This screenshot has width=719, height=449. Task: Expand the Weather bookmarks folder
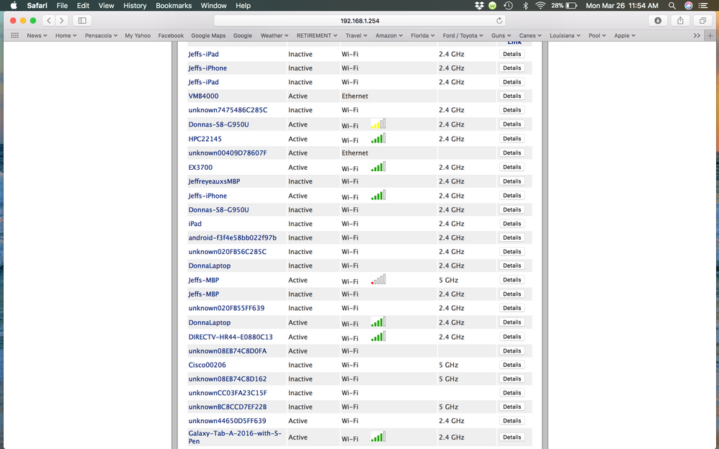coord(274,35)
